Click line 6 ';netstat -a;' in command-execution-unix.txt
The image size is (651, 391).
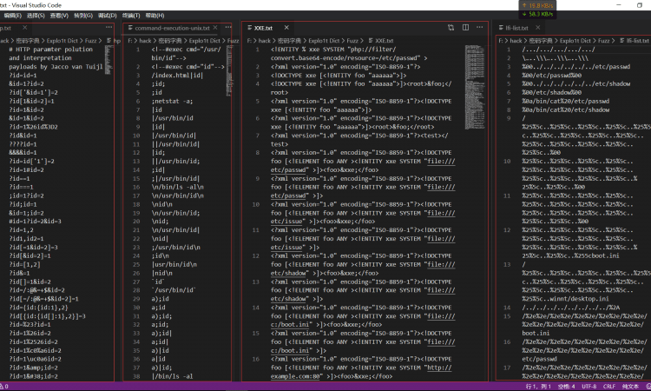[x=173, y=101]
